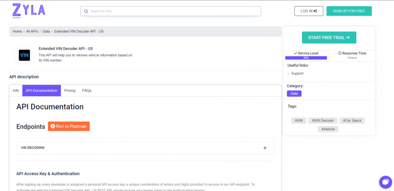
Task: Open the FAQs tab
Action: 87,91
